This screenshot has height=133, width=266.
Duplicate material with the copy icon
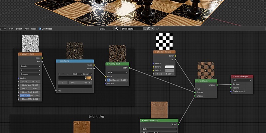(x=149, y=29)
